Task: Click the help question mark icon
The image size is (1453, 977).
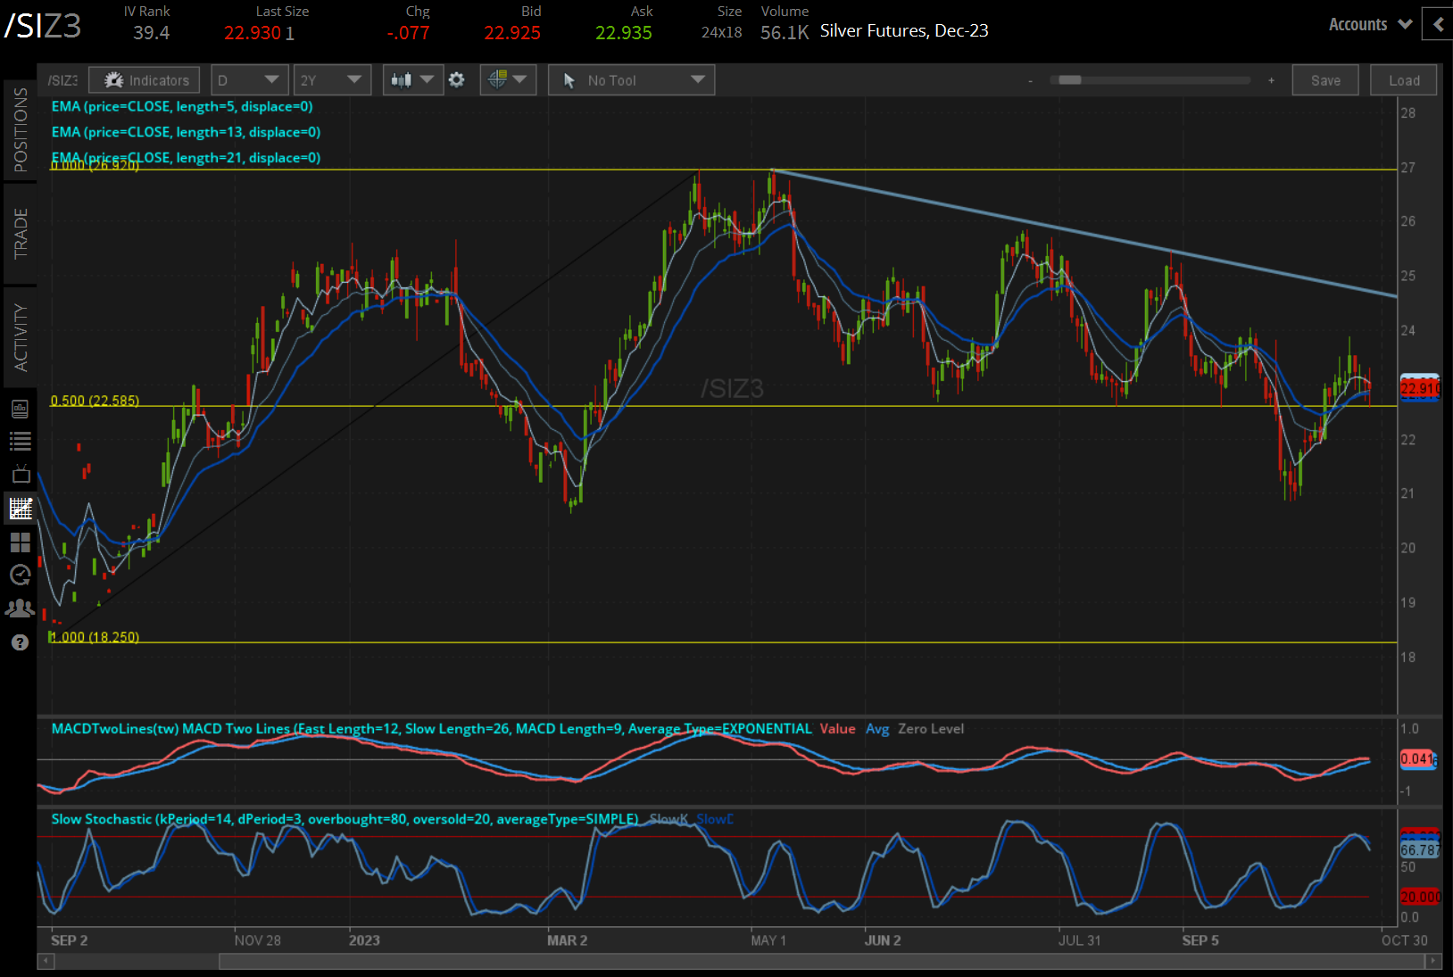Action: point(20,642)
